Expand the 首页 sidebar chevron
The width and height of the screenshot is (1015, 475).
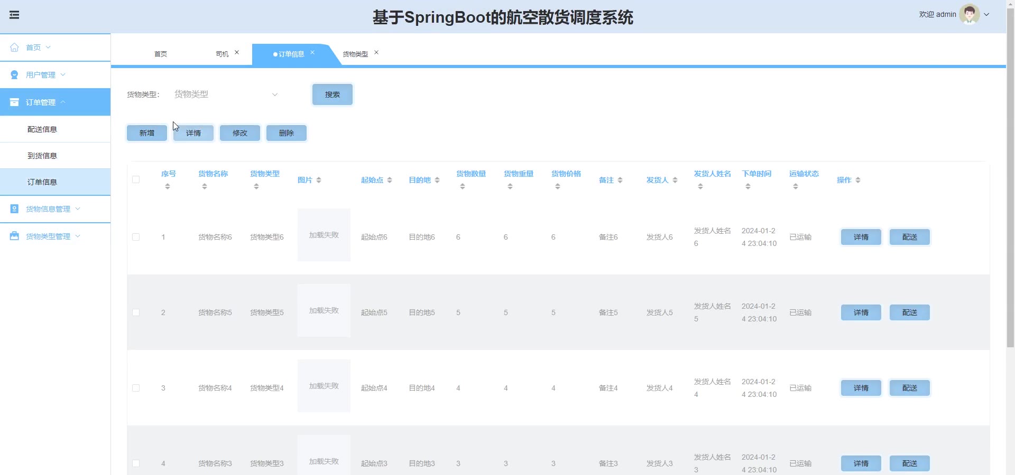(48, 47)
